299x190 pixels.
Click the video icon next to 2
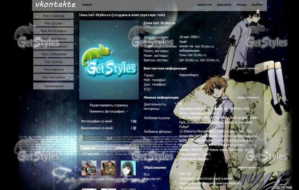click(135, 128)
